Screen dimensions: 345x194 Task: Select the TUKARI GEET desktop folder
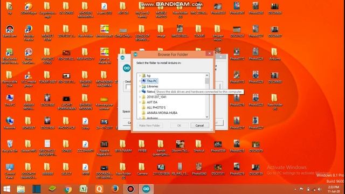(x=47, y=77)
